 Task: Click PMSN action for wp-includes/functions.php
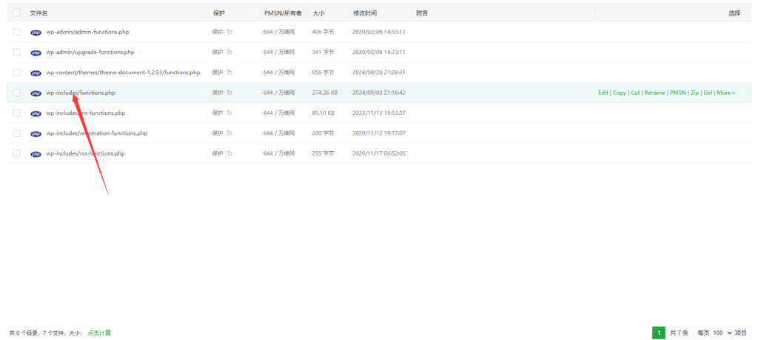pyautogui.click(x=678, y=93)
